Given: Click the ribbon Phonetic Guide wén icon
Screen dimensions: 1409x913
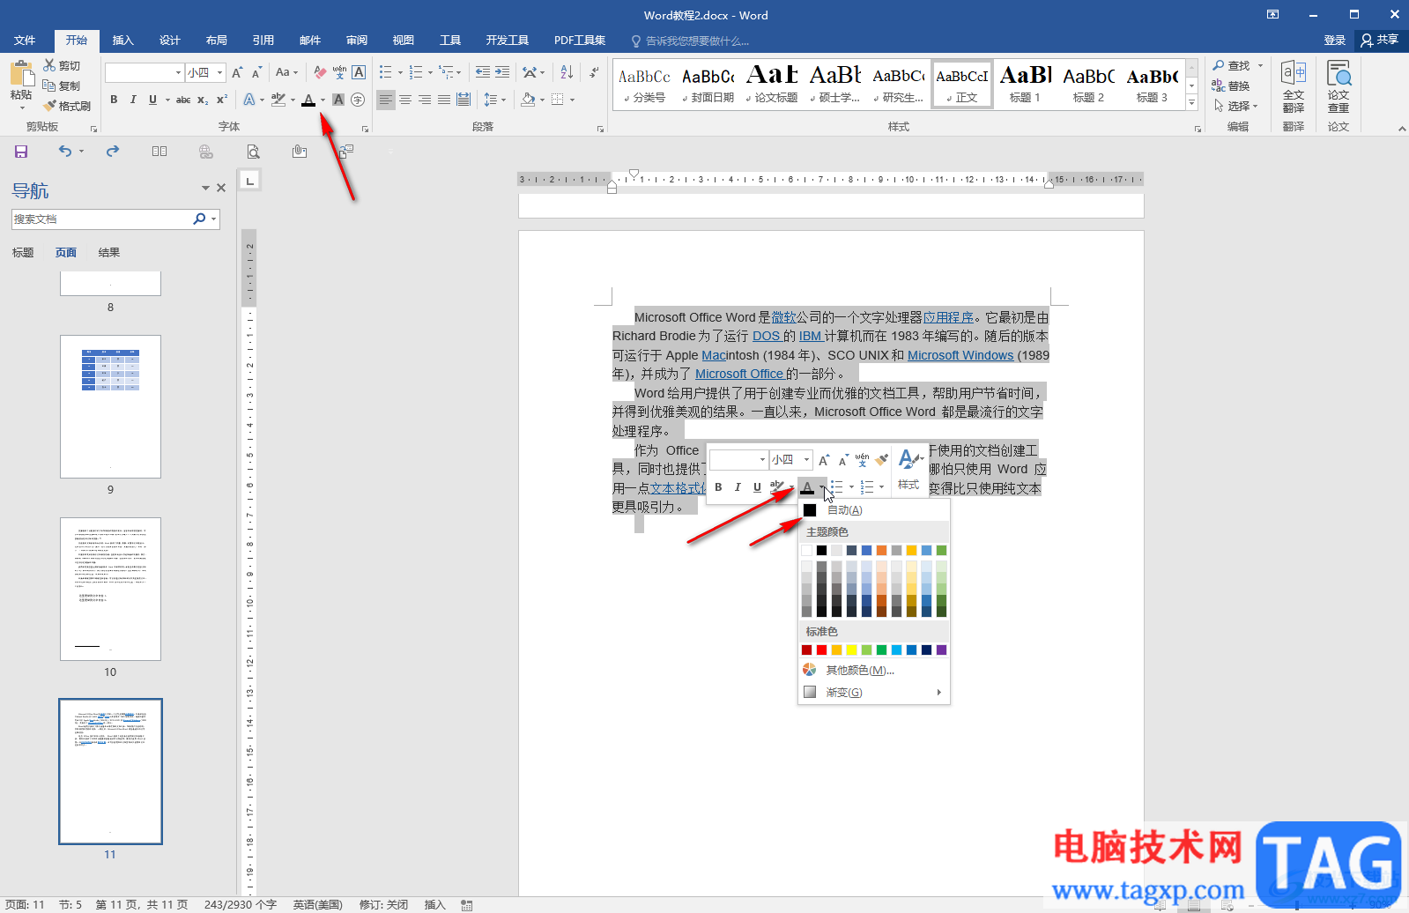Looking at the screenshot, I should tap(339, 72).
